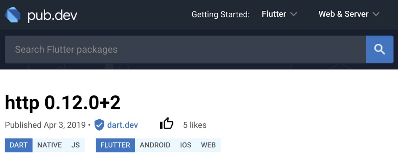Click the 5 likes count text
This screenshot has width=398, height=158.
(195, 125)
